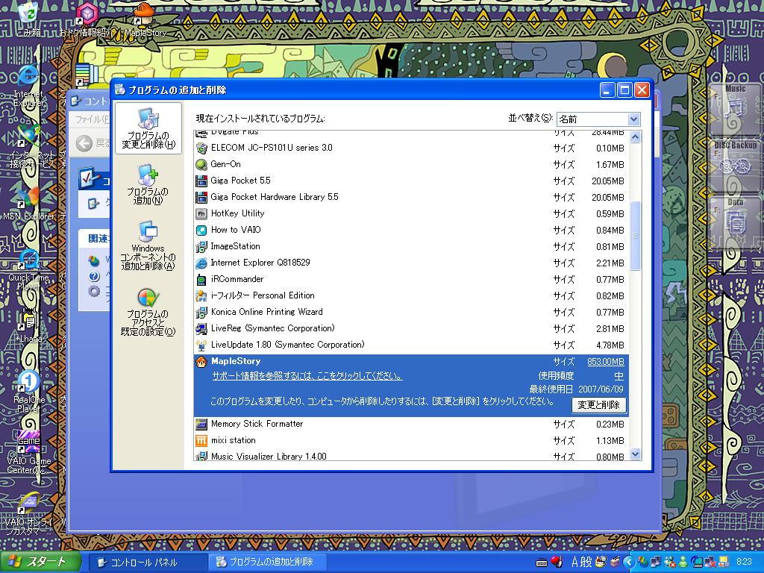Viewport: 764px width, 573px height.
Task: Open the MSN Explorer desktop icon
Action: [28, 204]
